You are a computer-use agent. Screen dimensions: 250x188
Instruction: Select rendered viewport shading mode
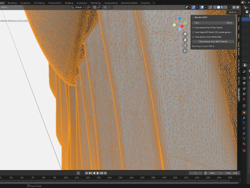(x=226, y=7)
